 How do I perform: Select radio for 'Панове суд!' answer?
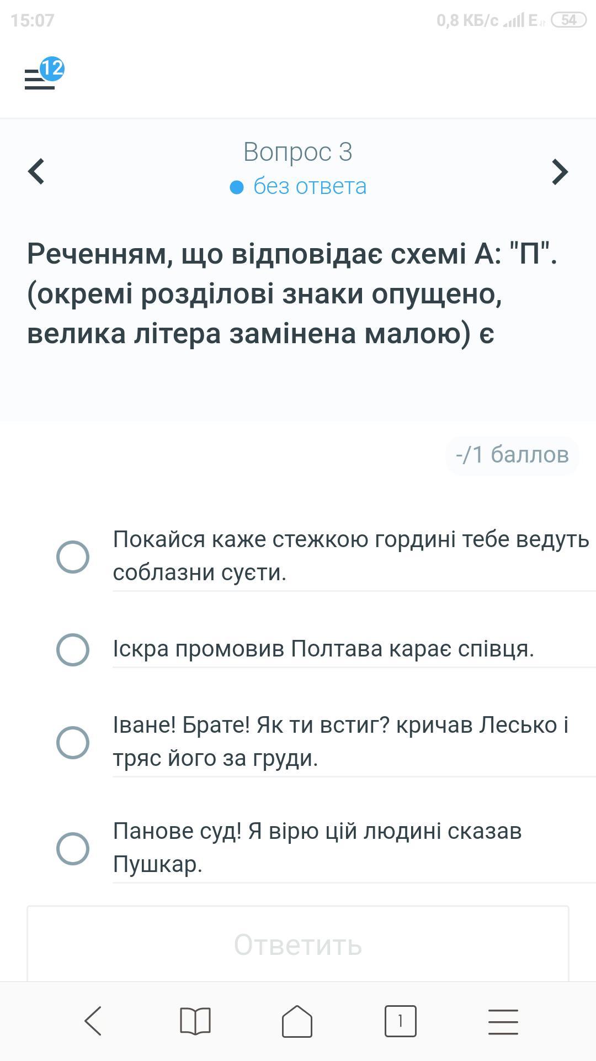tap(73, 848)
